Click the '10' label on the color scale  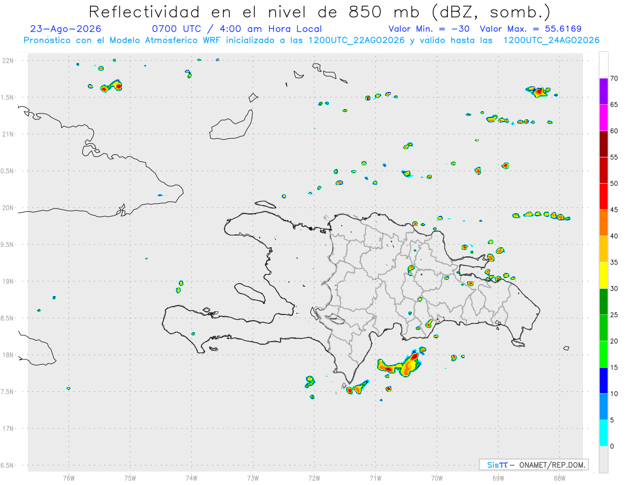coord(614,393)
